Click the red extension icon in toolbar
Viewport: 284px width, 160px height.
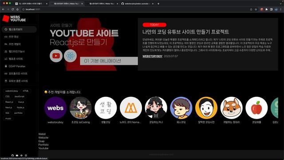(x=262, y=9)
